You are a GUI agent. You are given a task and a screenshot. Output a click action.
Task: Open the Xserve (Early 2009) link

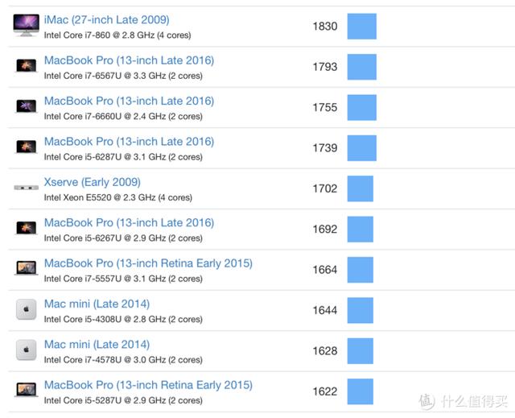[x=93, y=182]
